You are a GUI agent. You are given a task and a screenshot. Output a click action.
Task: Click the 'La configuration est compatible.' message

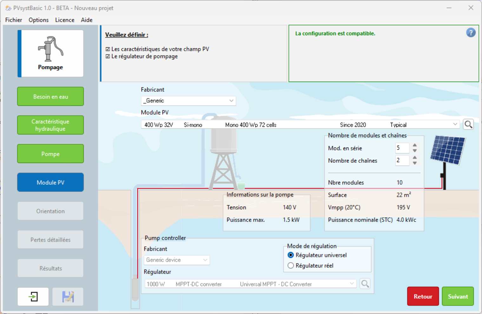[335, 33]
